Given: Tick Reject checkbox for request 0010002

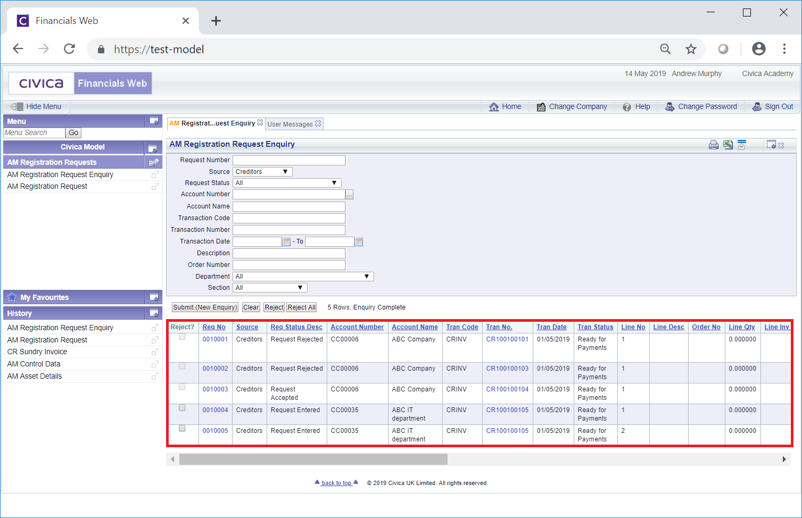Looking at the screenshot, I should coord(182,366).
